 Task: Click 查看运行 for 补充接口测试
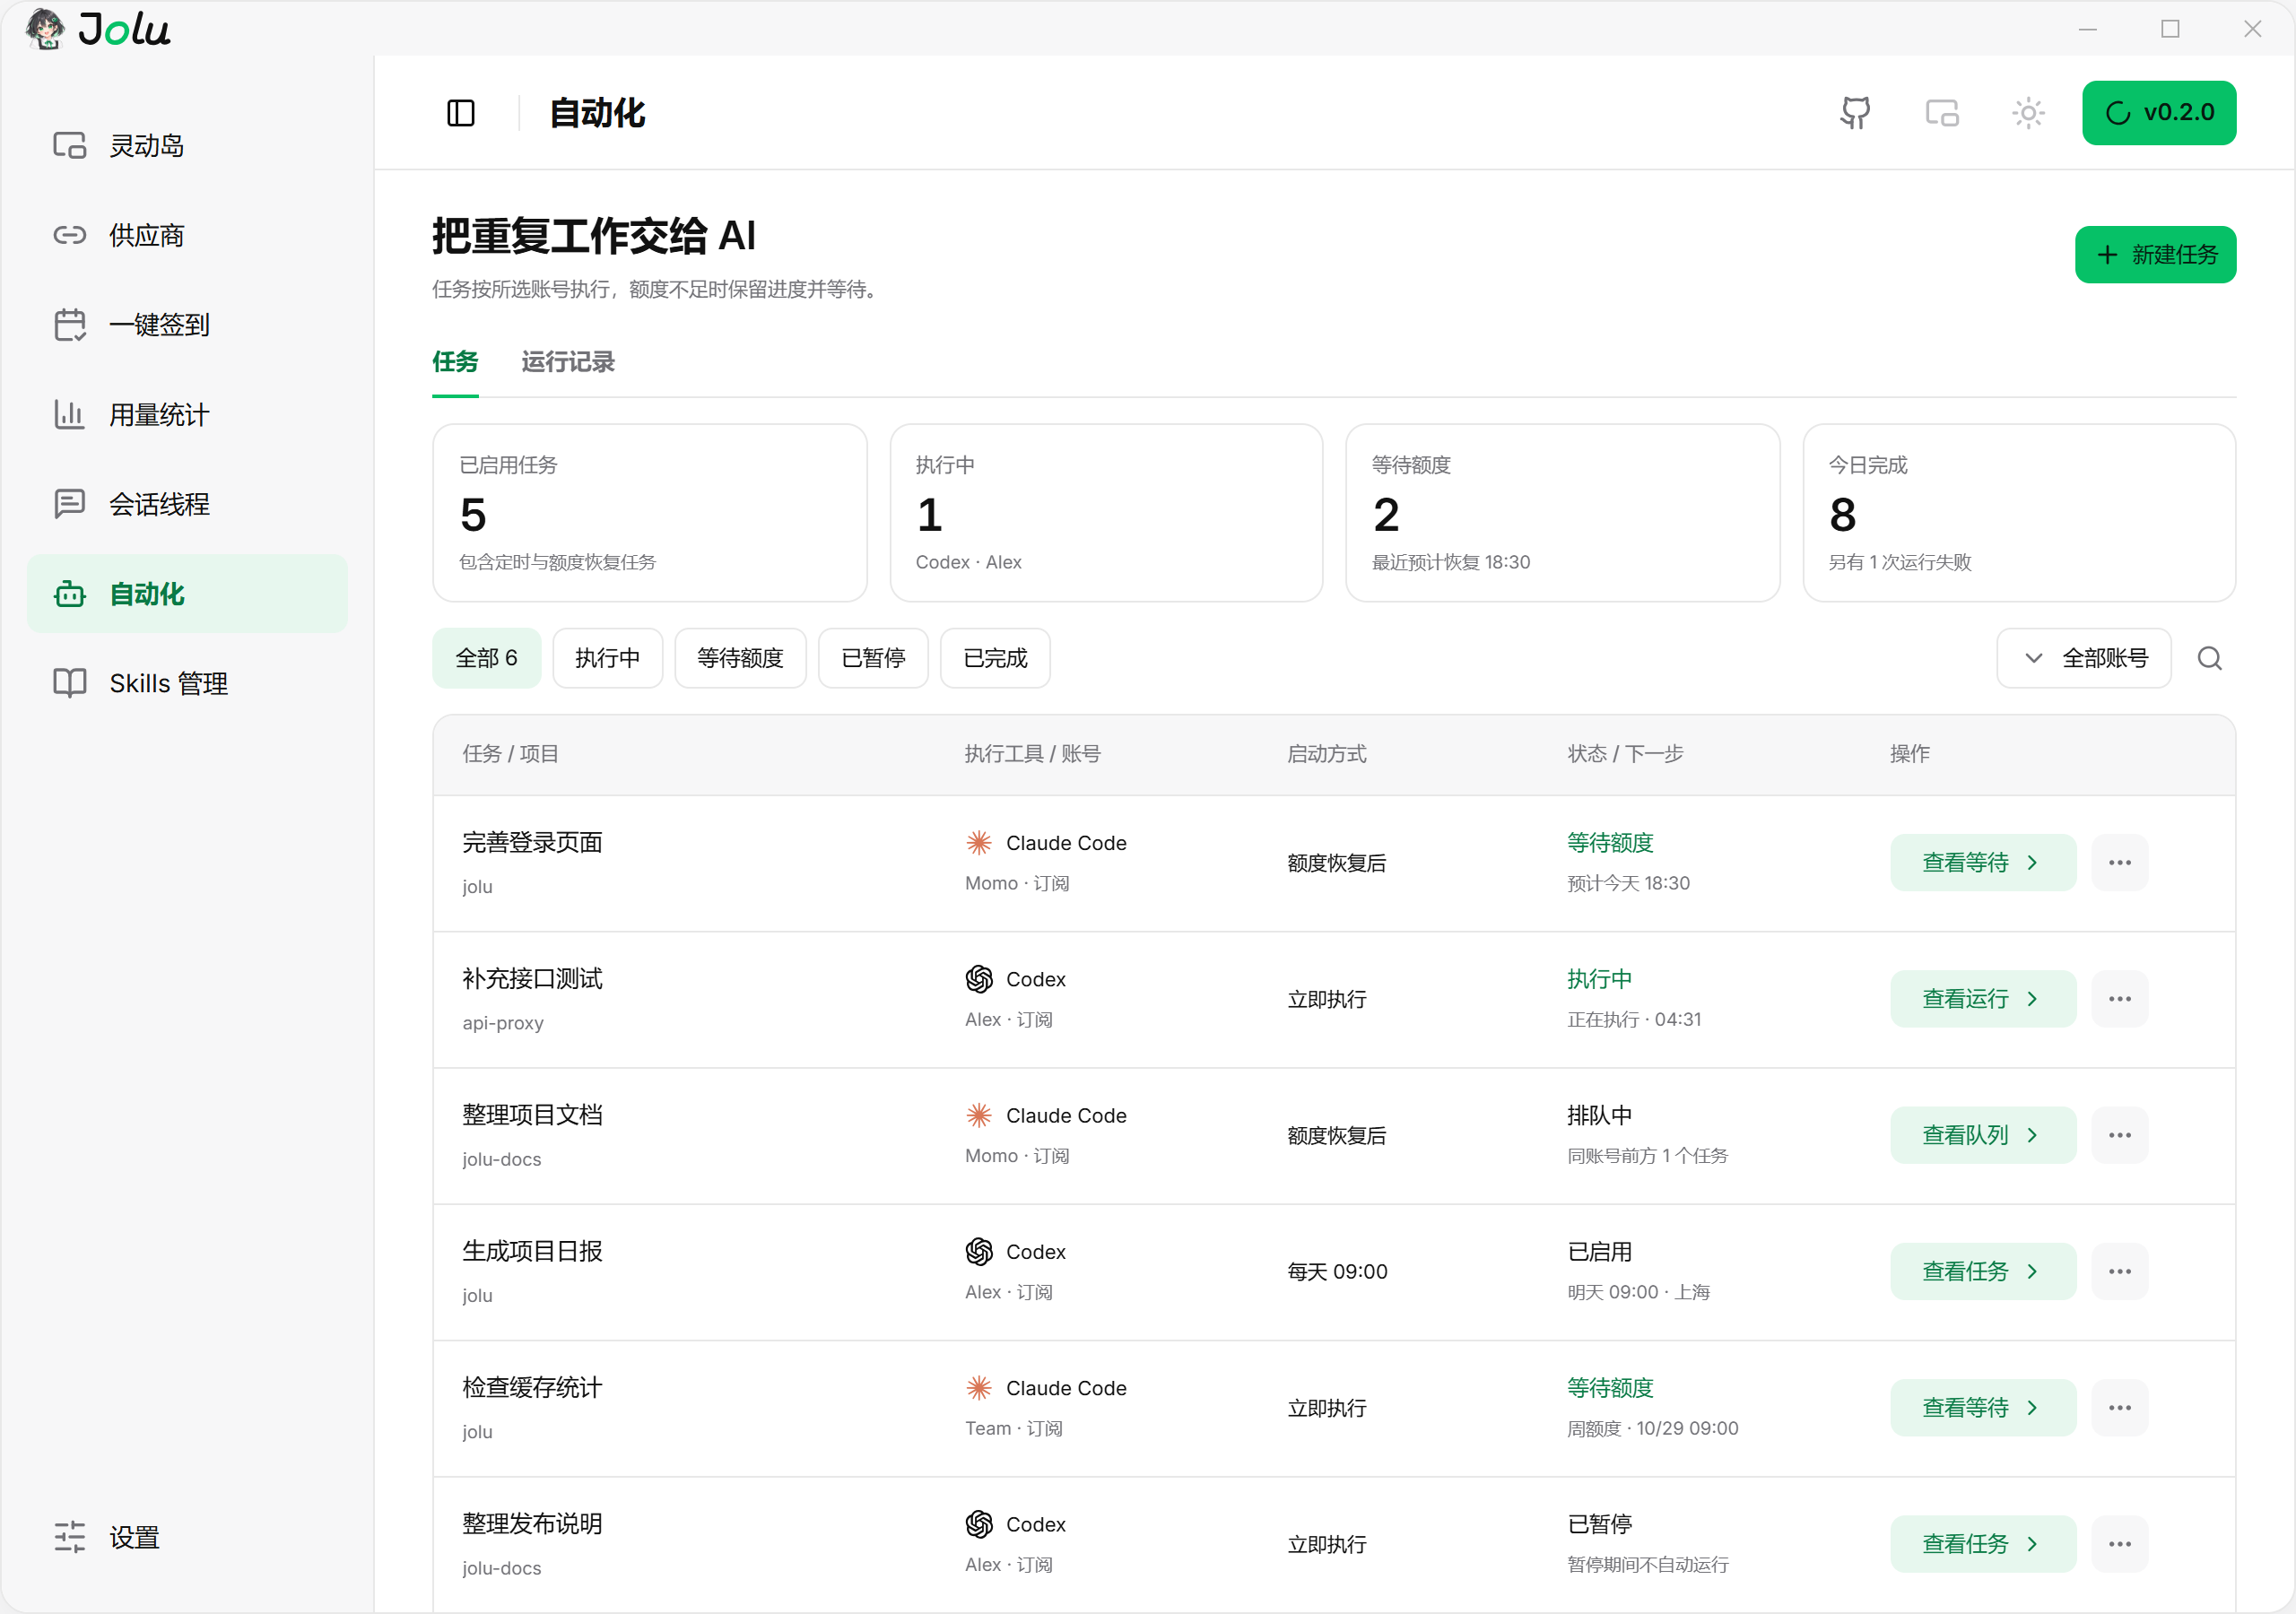click(1982, 999)
